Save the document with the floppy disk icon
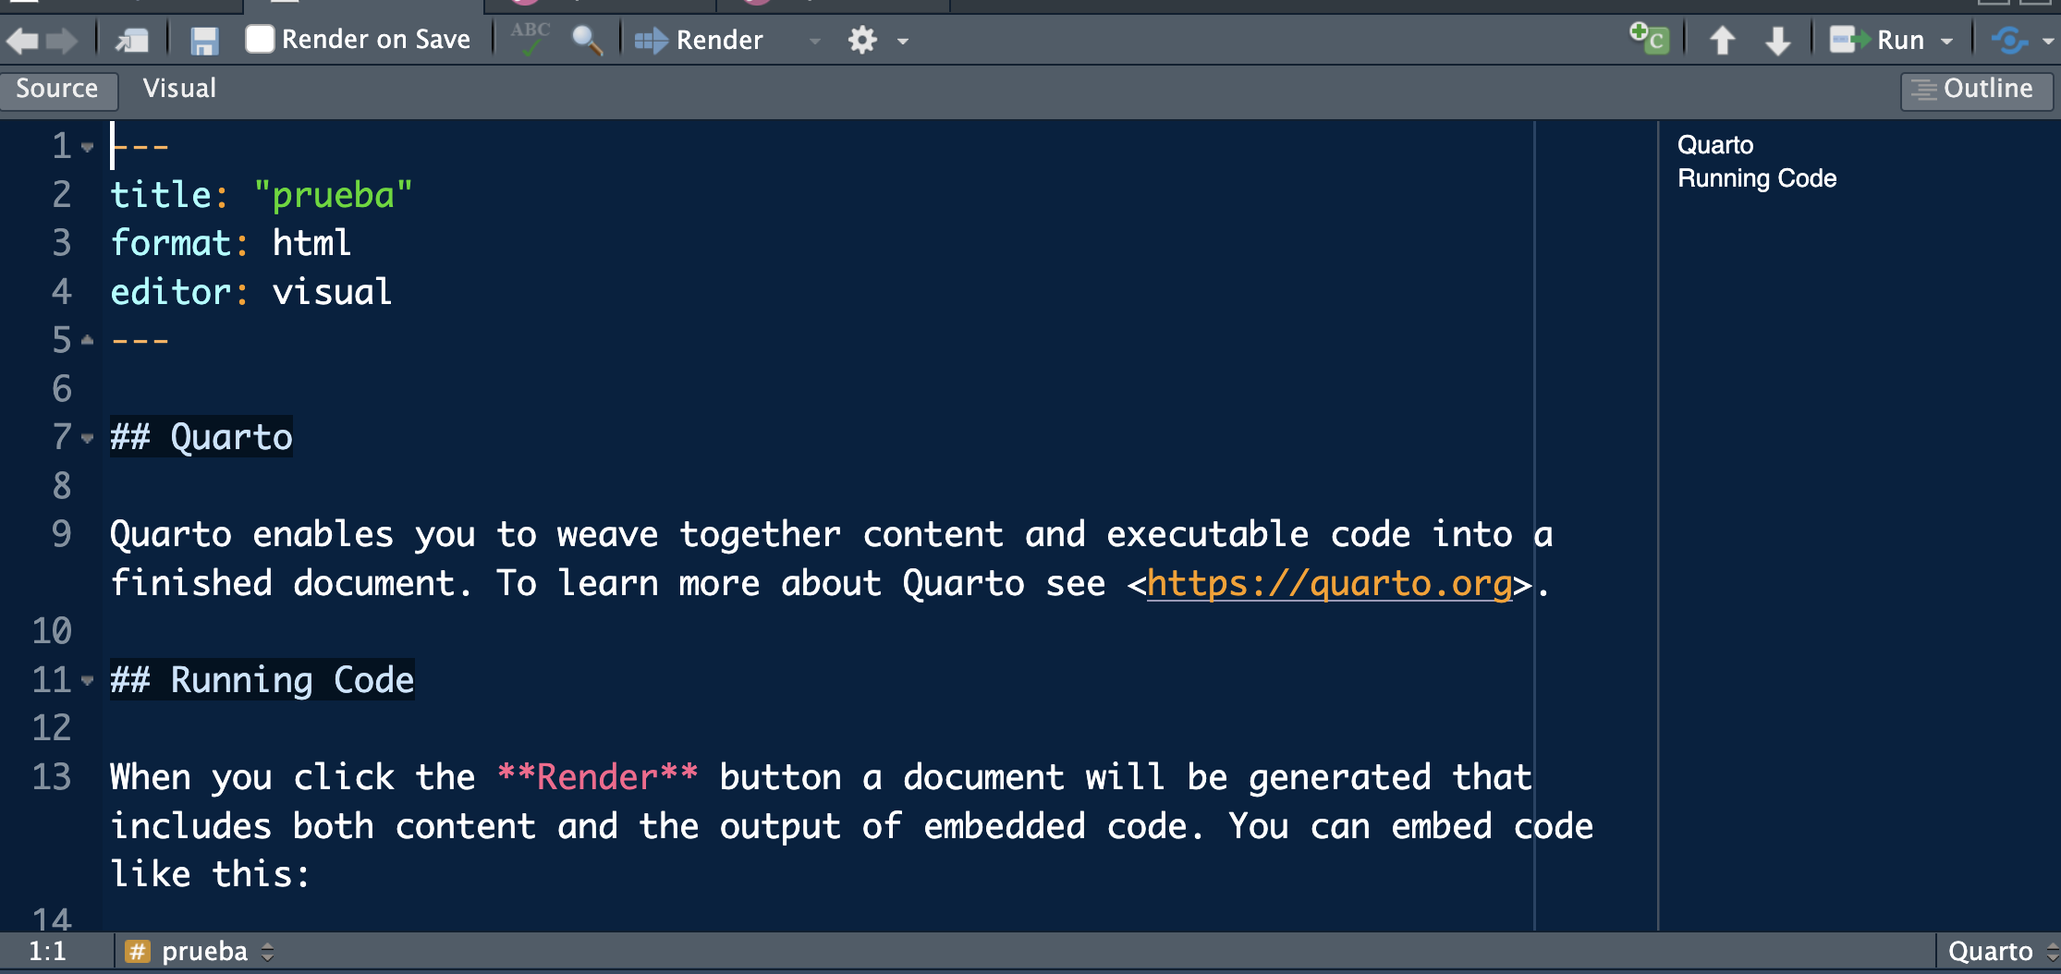Screen dimensions: 2061x974 (203, 41)
